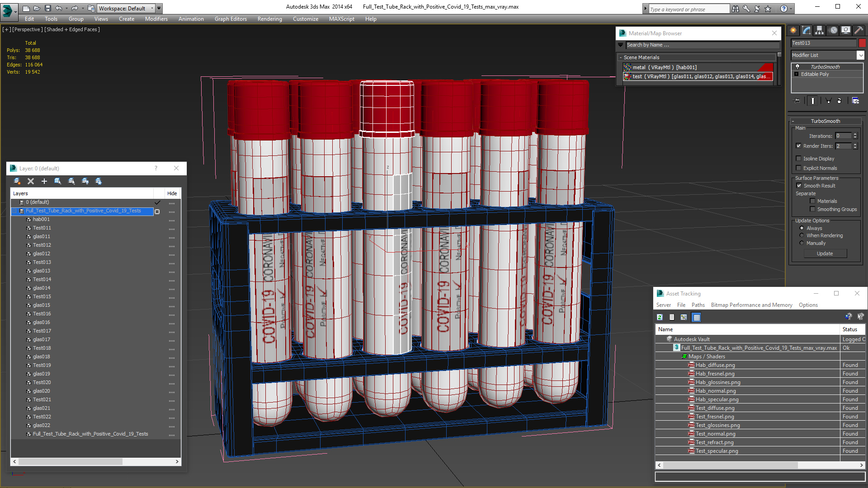The height and width of the screenshot is (488, 868).
Task: Collapse the TurboSmooth rollout
Action: tap(793, 121)
